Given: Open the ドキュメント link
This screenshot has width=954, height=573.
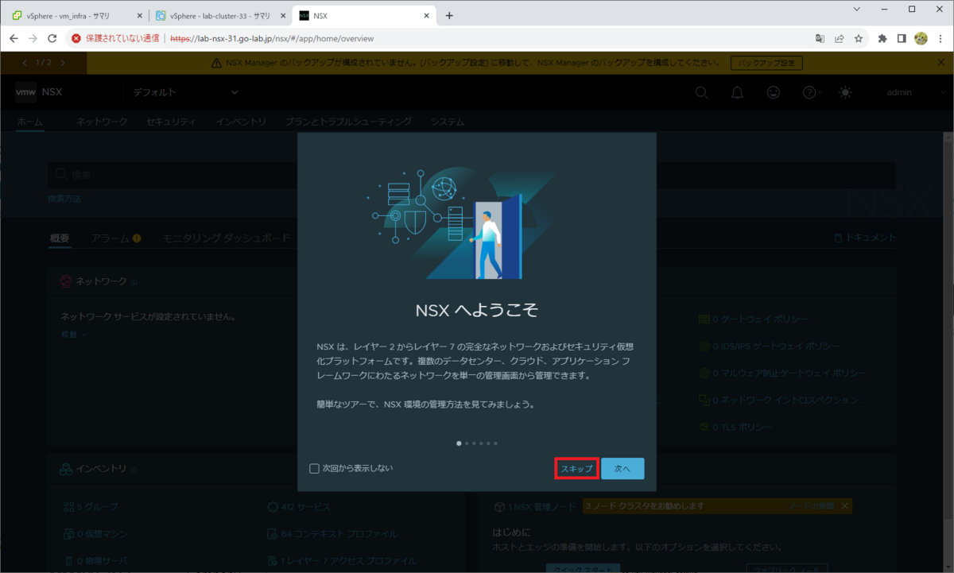Looking at the screenshot, I should [x=864, y=238].
